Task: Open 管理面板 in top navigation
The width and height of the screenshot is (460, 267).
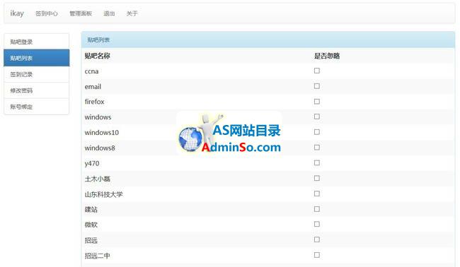Action: coord(81,13)
